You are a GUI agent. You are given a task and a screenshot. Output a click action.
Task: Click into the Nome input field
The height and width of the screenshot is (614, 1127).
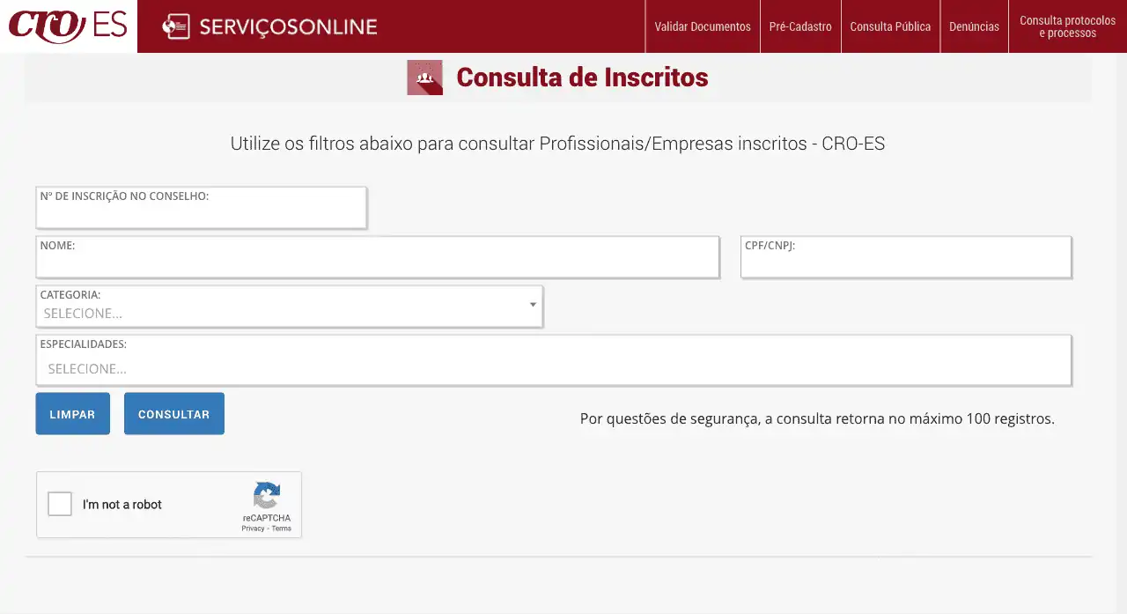point(378,263)
